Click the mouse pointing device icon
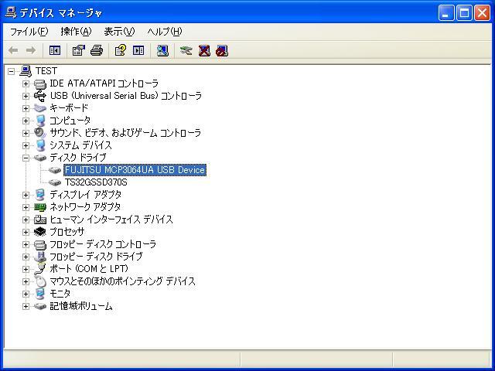This screenshot has width=495, height=371. [40, 281]
